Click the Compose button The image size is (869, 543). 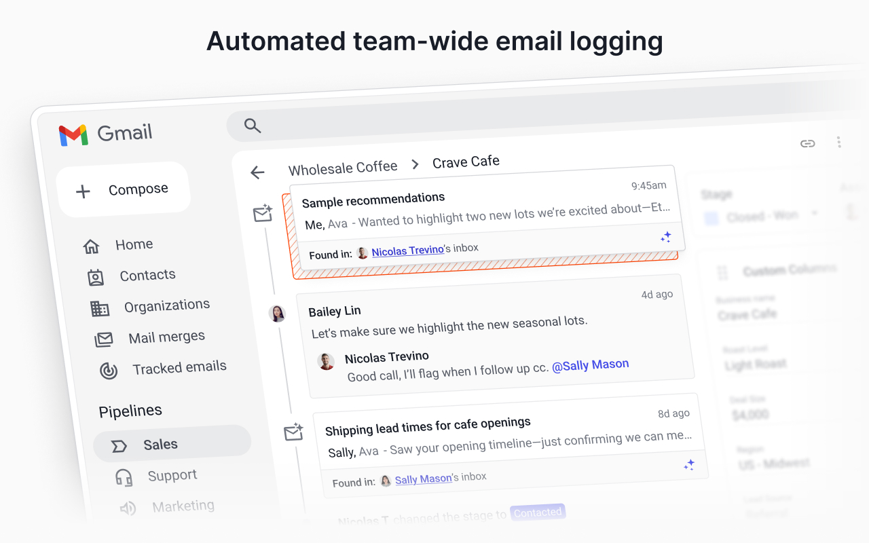coord(123,188)
